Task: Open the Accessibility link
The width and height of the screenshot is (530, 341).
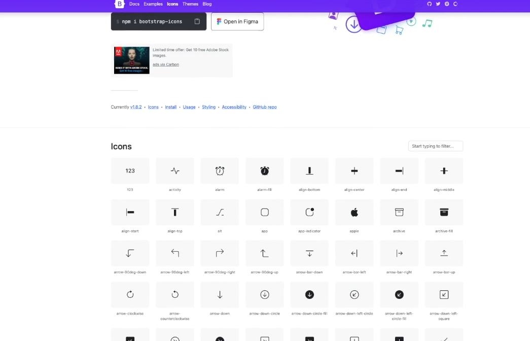Action: point(234,107)
